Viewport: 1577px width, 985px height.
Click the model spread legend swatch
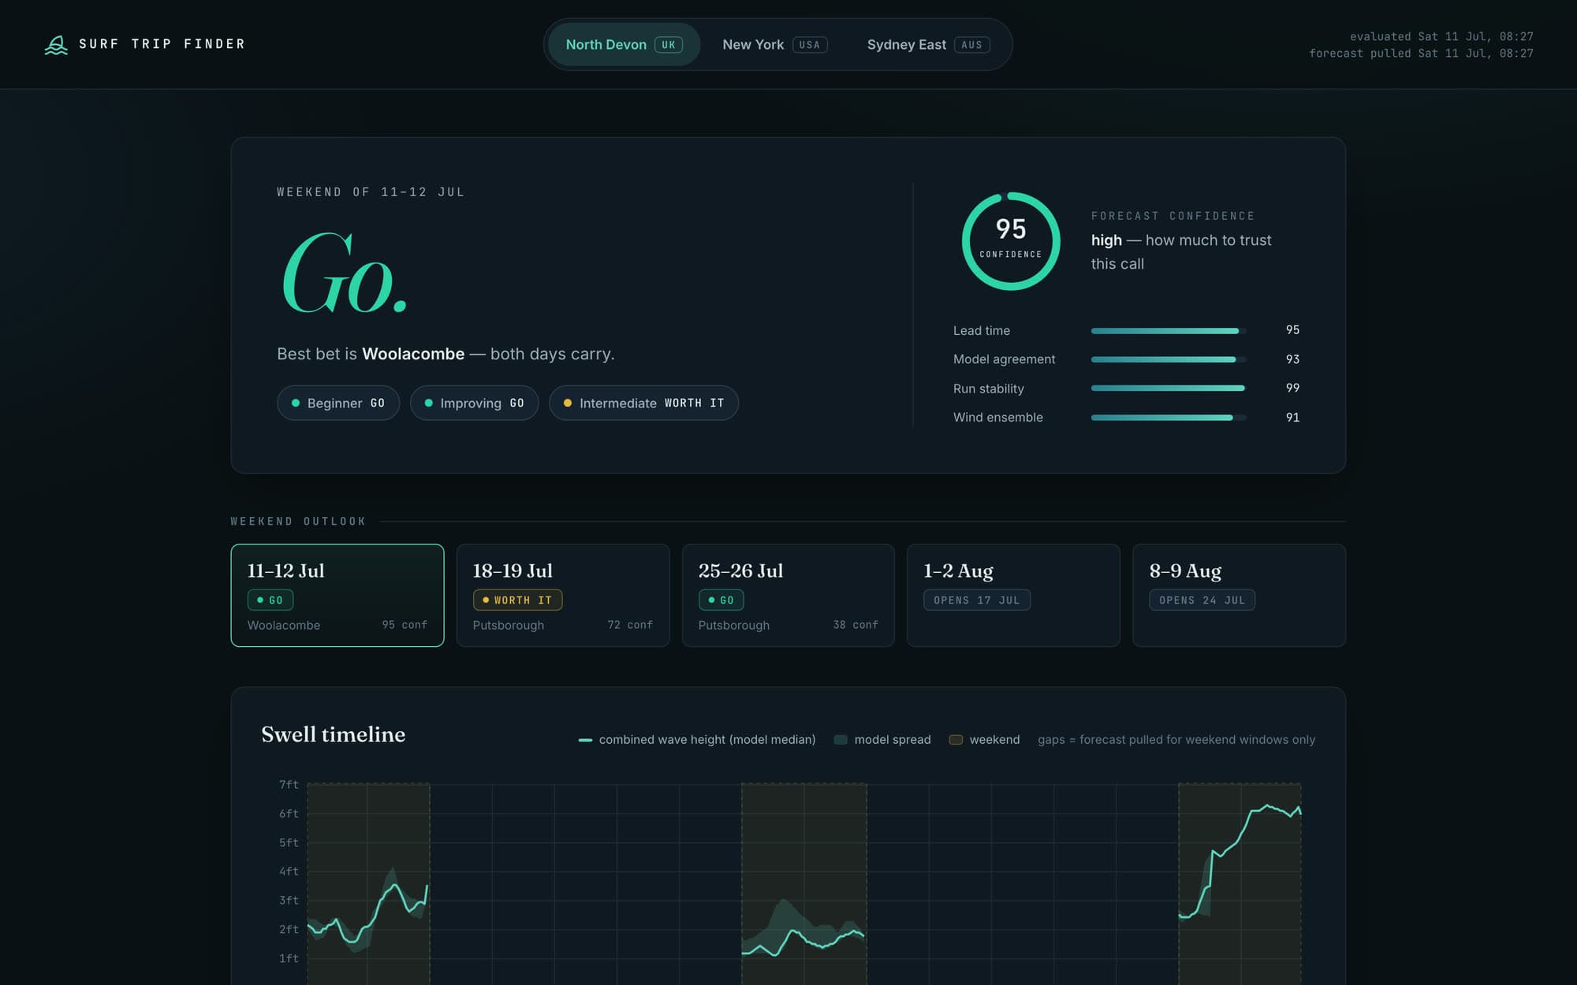pos(841,740)
